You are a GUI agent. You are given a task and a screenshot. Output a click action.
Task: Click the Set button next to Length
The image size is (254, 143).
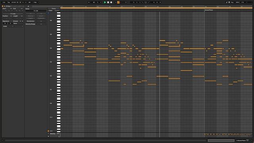[x=22, y=16]
